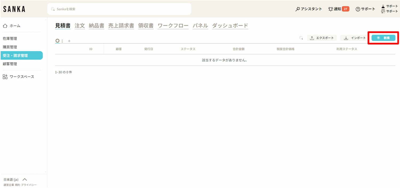The height and width of the screenshot is (188, 400).
Task: Switch to the パネル tab
Action: tap(200, 26)
